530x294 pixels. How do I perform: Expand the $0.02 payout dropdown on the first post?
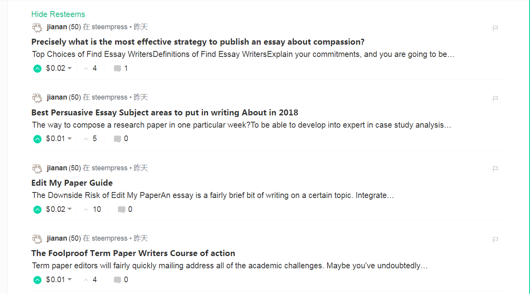(70, 68)
